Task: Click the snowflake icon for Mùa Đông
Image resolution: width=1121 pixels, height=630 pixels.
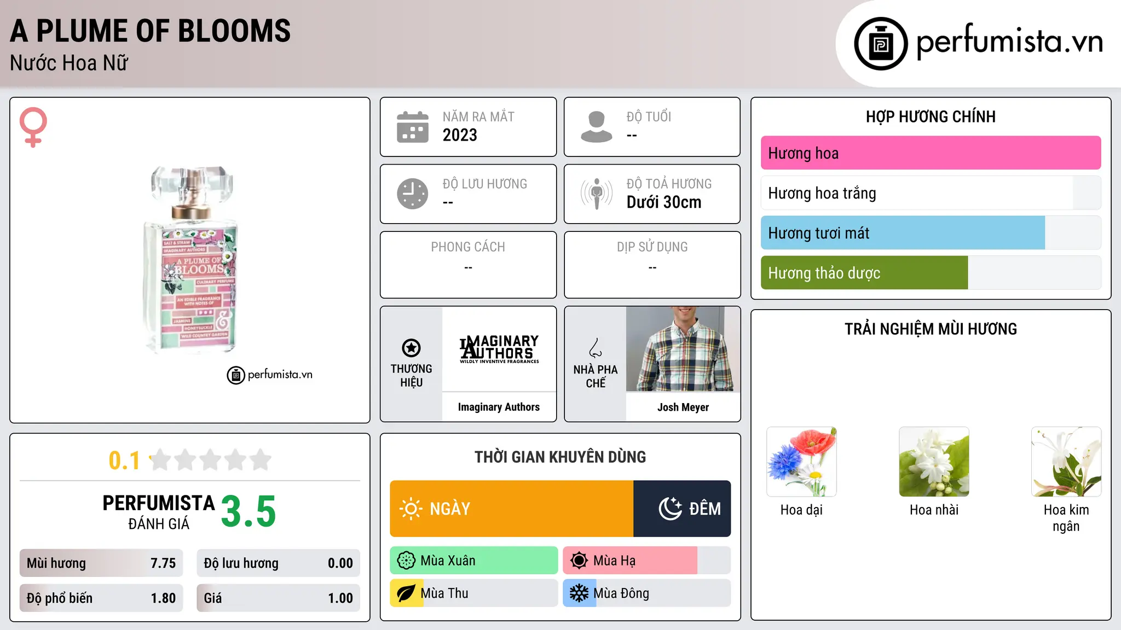Action: pyautogui.click(x=579, y=593)
